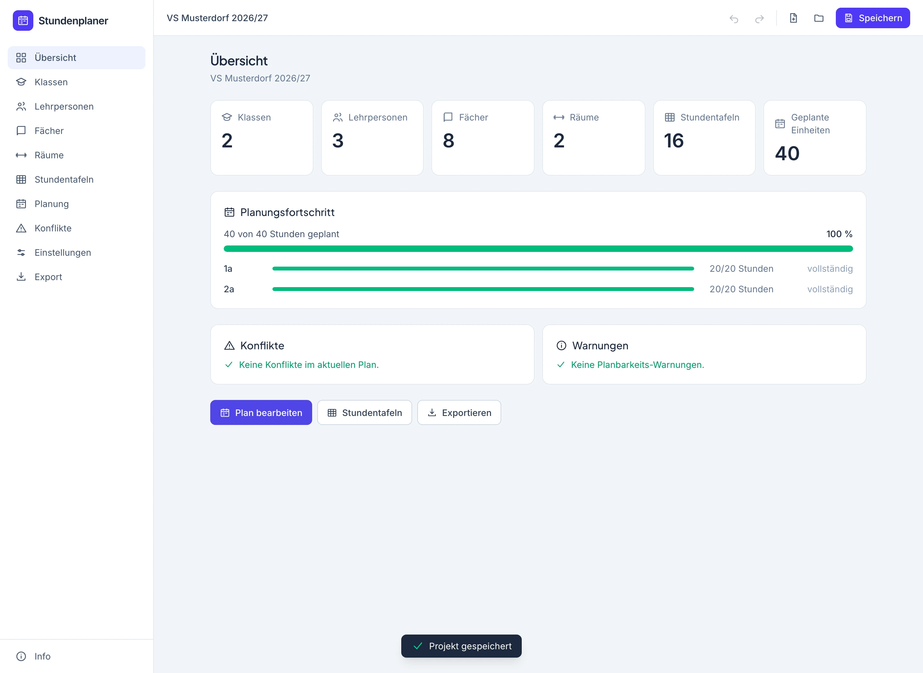Click the 2a class progress bar

tap(483, 289)
